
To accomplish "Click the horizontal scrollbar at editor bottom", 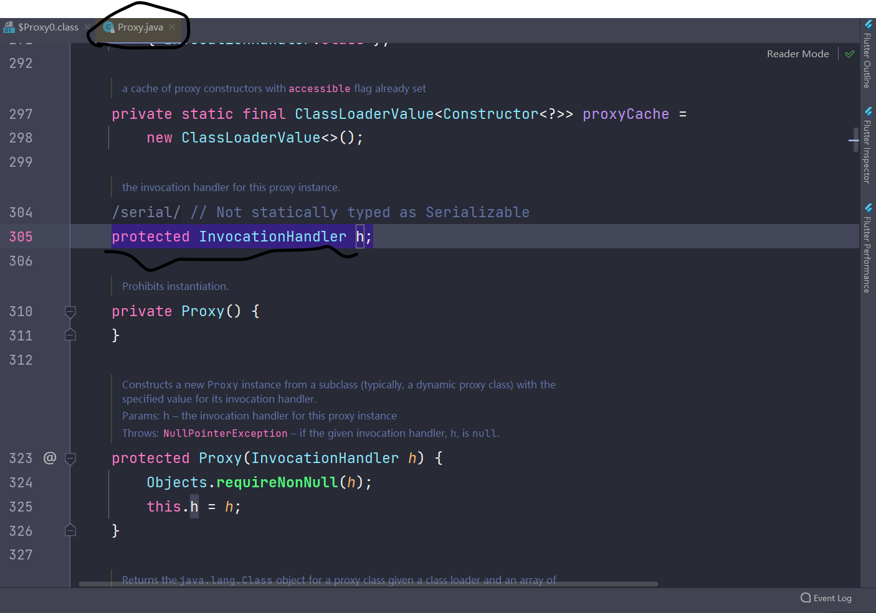I will 368,584.
